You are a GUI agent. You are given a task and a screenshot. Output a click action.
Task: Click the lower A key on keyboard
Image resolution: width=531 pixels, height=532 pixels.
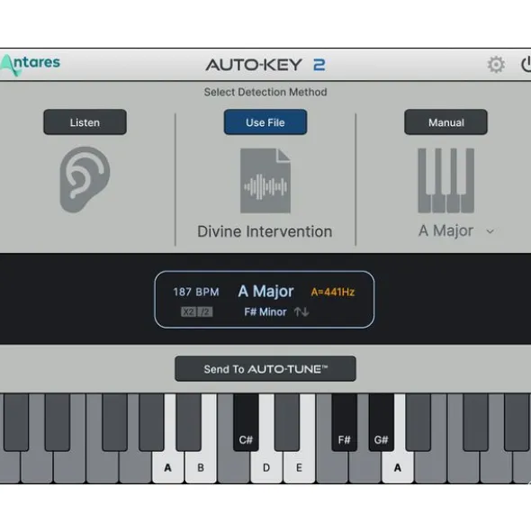168,467
